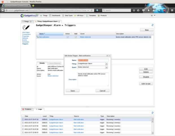The height and width of the screenshot is (136, 175).
Task: Click into the Name field in the dialog
Action: pyautogui.click(x=93, y=60)
